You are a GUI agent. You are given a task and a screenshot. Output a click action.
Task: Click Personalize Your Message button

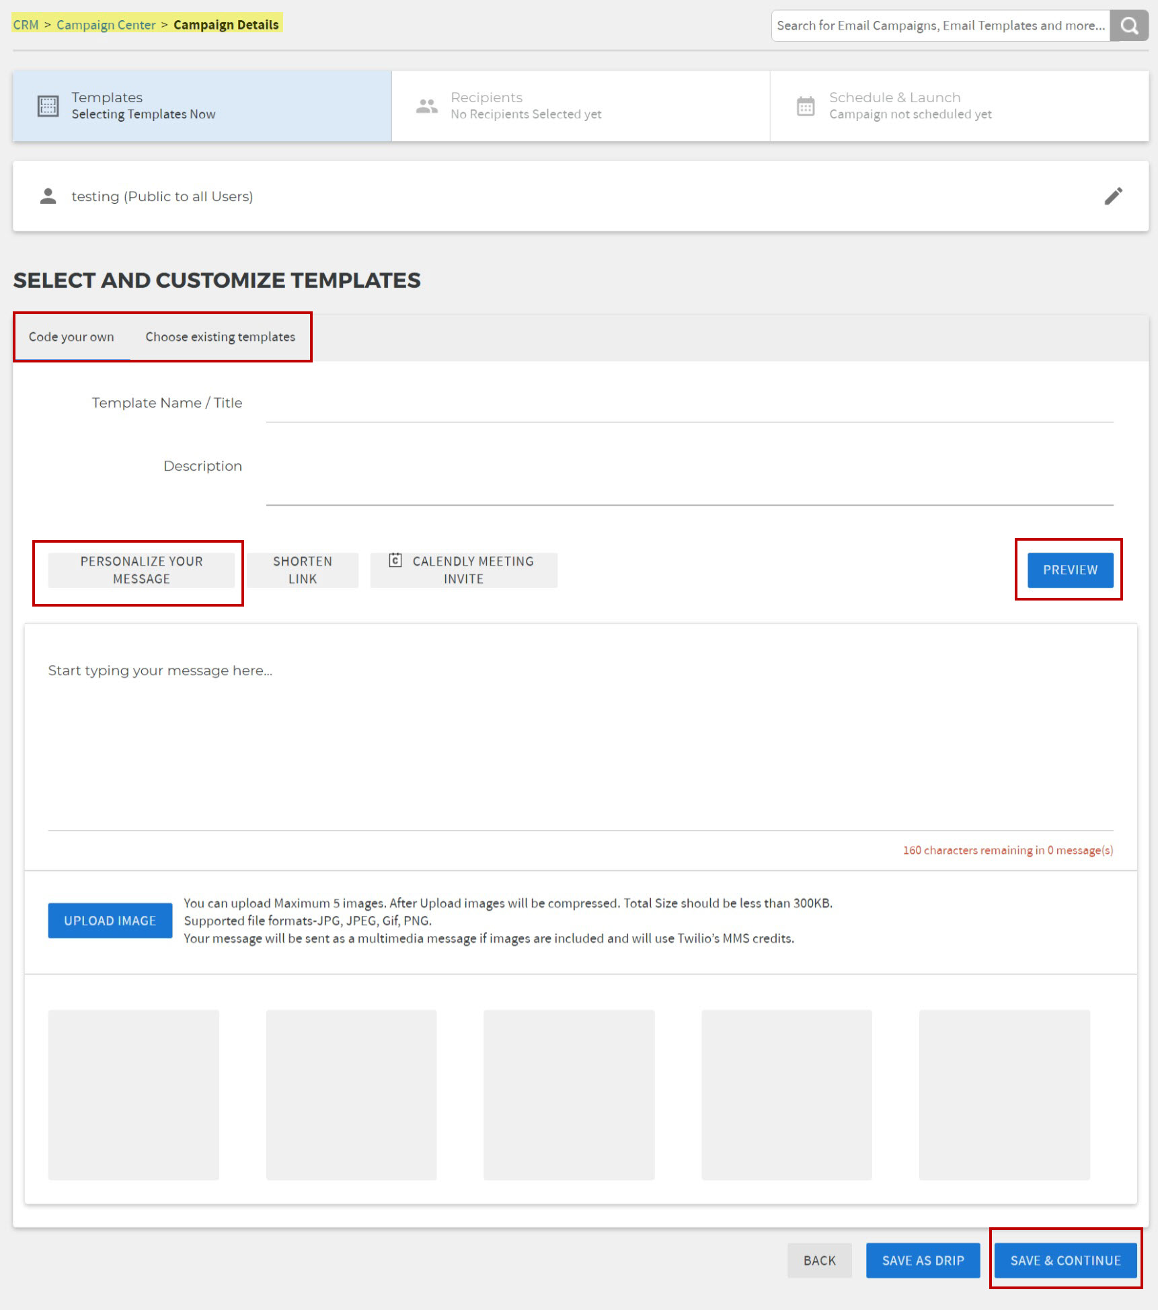pyautogui.click(x=141, y=570)
